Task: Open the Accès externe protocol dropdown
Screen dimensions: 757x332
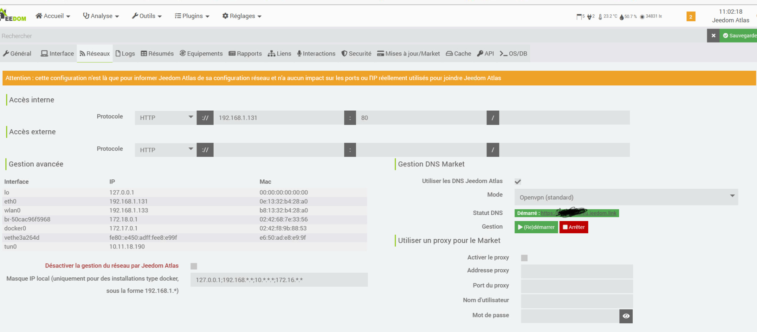Action: pos(165,150)
